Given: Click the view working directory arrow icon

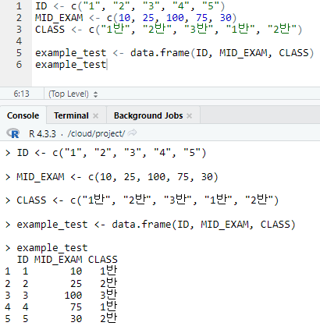Looking at the screenshot, I should pyautogui.click(x=133, y=133).
